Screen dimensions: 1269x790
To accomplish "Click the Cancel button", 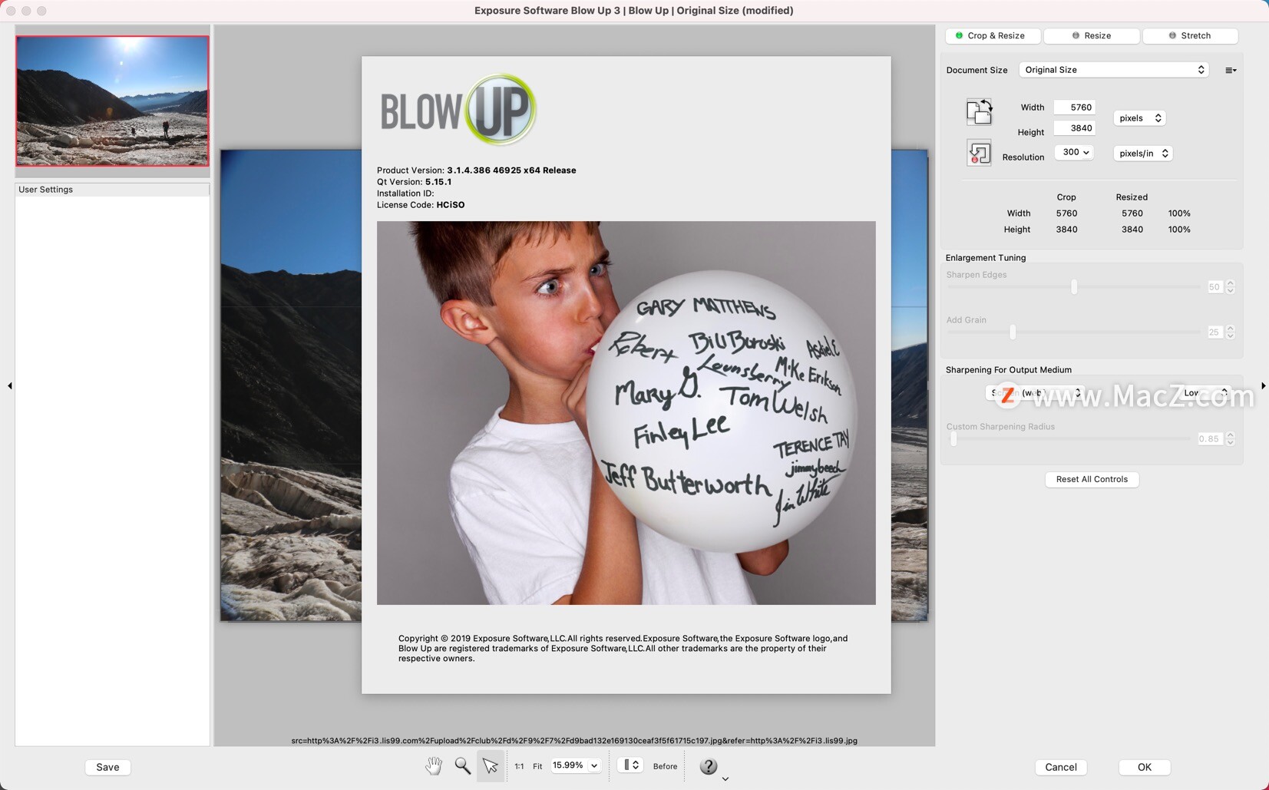I will pos(1061,767).
